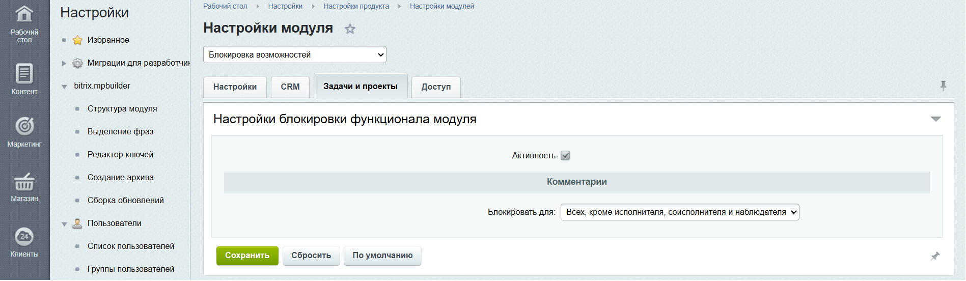The image size is (966, 281).
Task: Open the Рабочий стол home icon
Action: coord(24,15)
